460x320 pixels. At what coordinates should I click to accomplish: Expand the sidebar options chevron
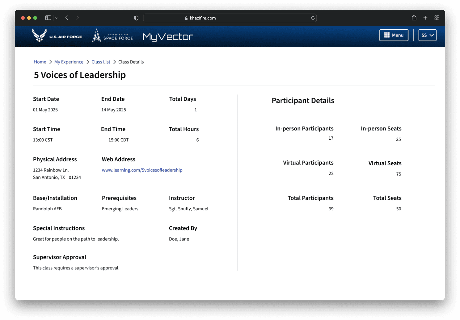tap(56, 18)
